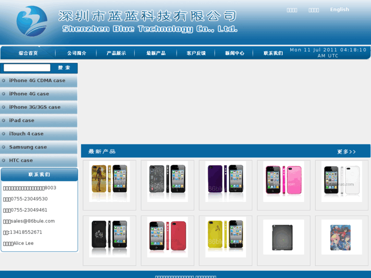Click the bullet icon beside Samsung case

click(x=4, y=147)
